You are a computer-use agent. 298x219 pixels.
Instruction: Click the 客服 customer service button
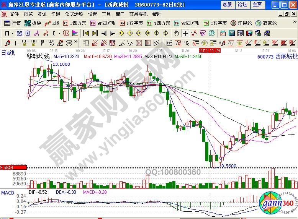point(227,5)
